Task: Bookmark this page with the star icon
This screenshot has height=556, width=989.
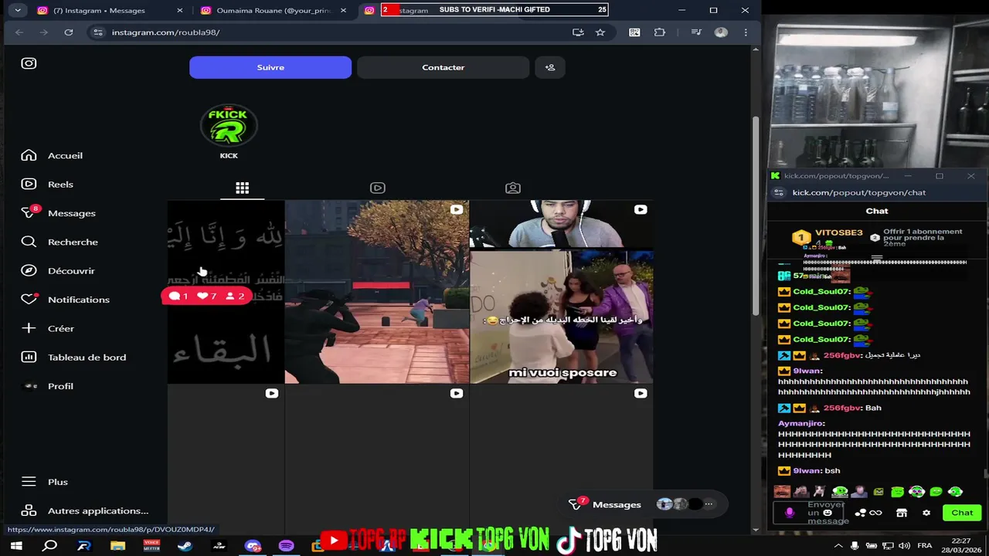Action: point(600,32)
